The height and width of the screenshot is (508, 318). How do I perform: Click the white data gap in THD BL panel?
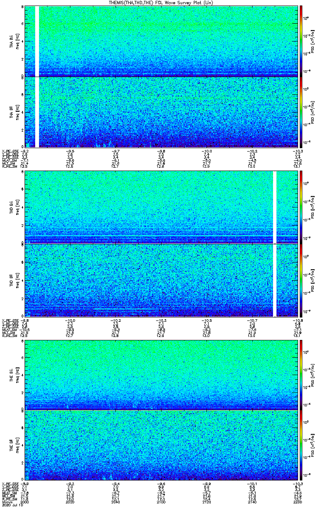click(x=275, y=207)
